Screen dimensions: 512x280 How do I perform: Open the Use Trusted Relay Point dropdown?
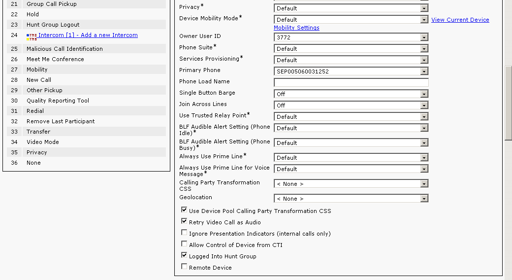351,116
